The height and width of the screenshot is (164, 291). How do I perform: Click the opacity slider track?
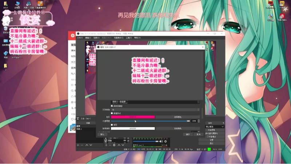pos(150,121)
